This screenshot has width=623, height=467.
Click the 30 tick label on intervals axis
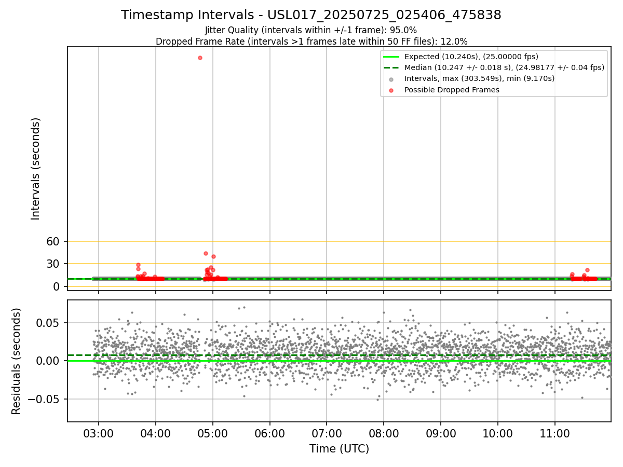pyautogui.click(x=53, y=264)
